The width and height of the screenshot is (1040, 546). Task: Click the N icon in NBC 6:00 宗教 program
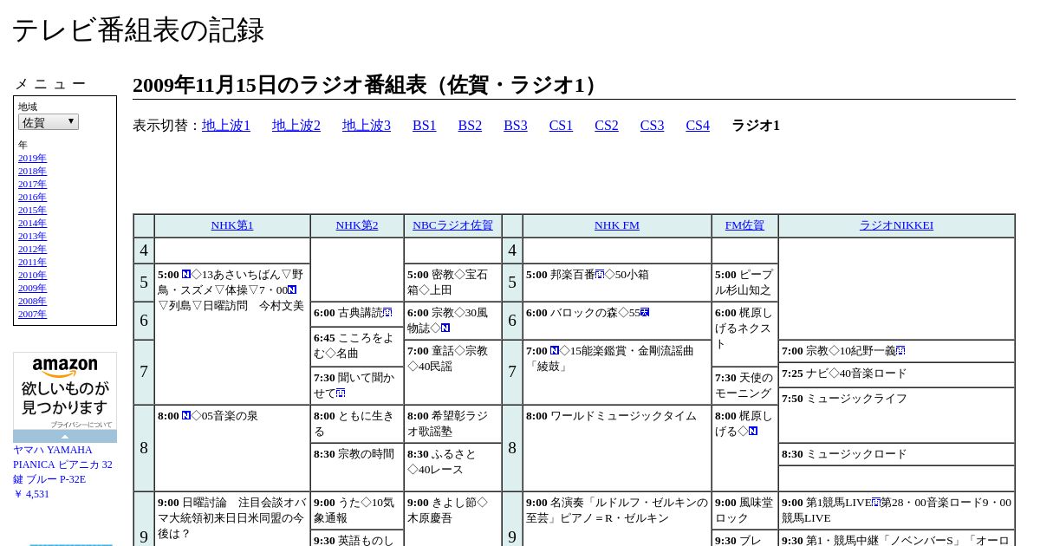(x=445, y=328)
